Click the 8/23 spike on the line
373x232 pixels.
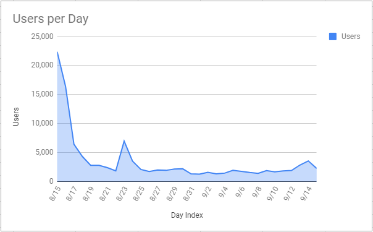pos(124,141)
